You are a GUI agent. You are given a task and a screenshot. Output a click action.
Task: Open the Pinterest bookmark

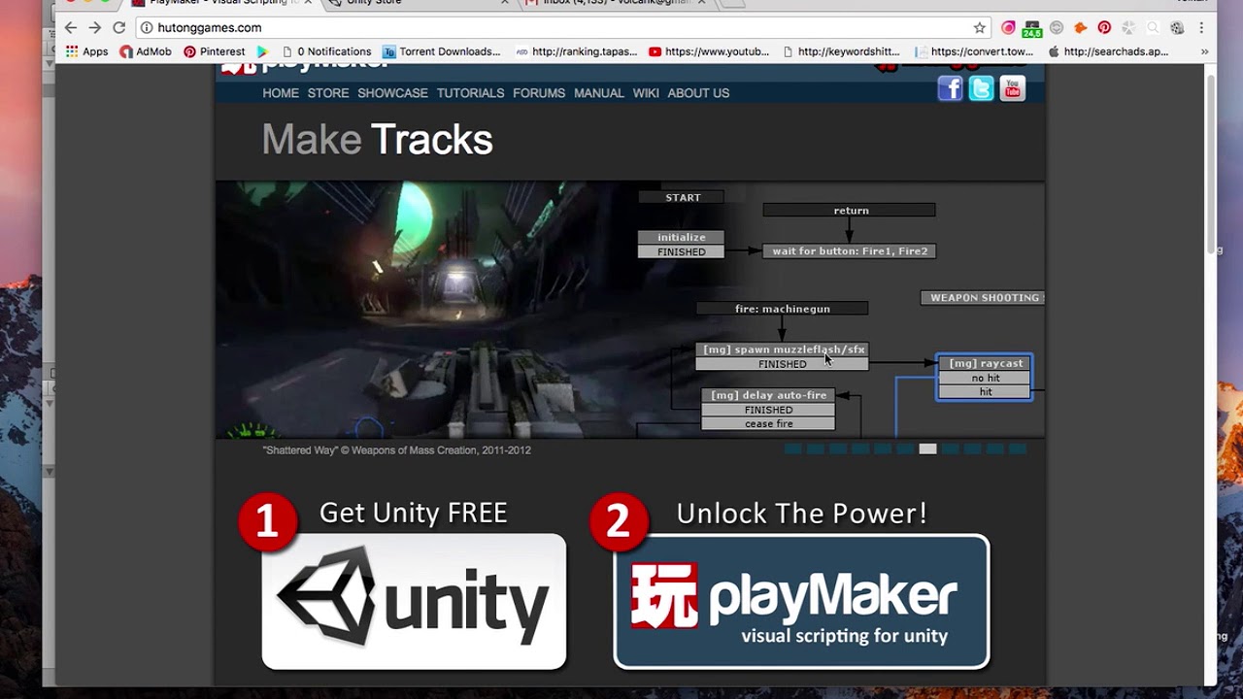tap(215, 51)
